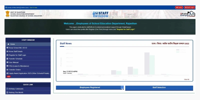The image size is (200, 100).
Task: Follow the View All link in Staff News
Action: 186,79
